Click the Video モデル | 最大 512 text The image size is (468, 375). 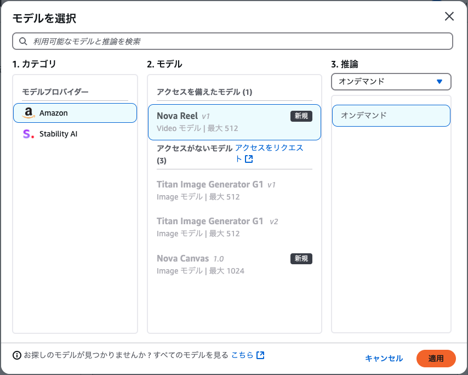tap(197, 128)
